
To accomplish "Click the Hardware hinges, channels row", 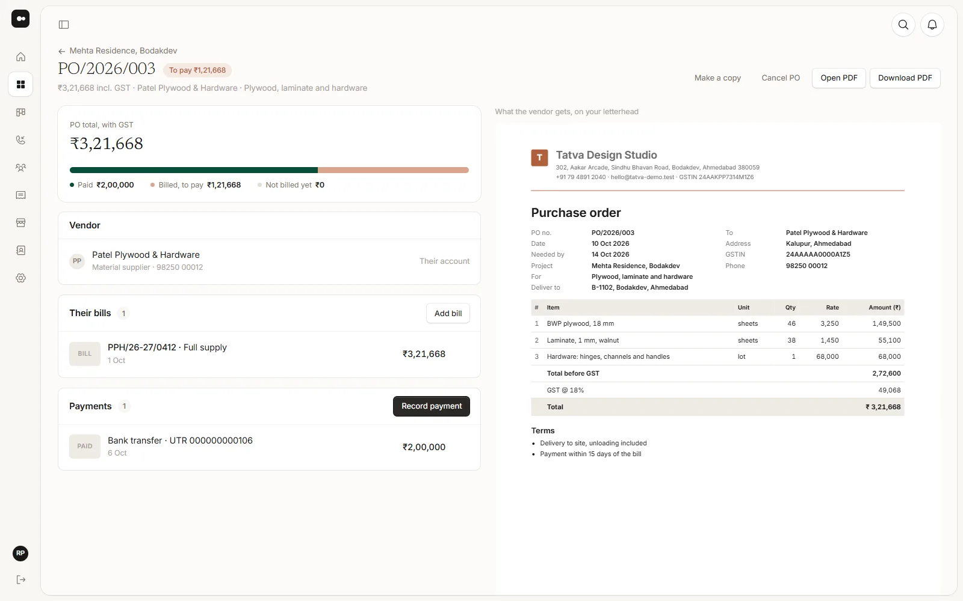I will point(717,357).
